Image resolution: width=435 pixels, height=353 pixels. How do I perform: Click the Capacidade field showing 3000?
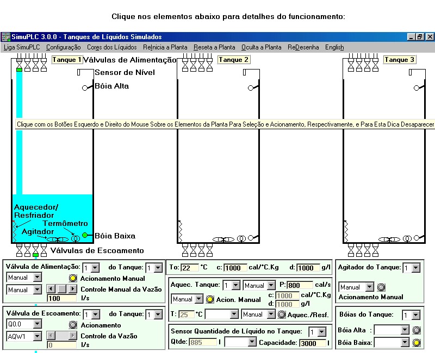tap(313, 343)
